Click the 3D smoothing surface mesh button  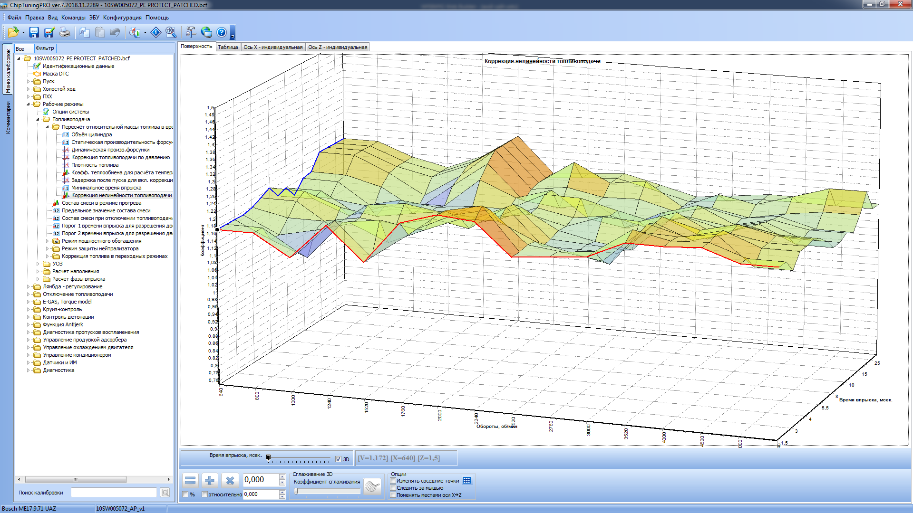(372, 487)
